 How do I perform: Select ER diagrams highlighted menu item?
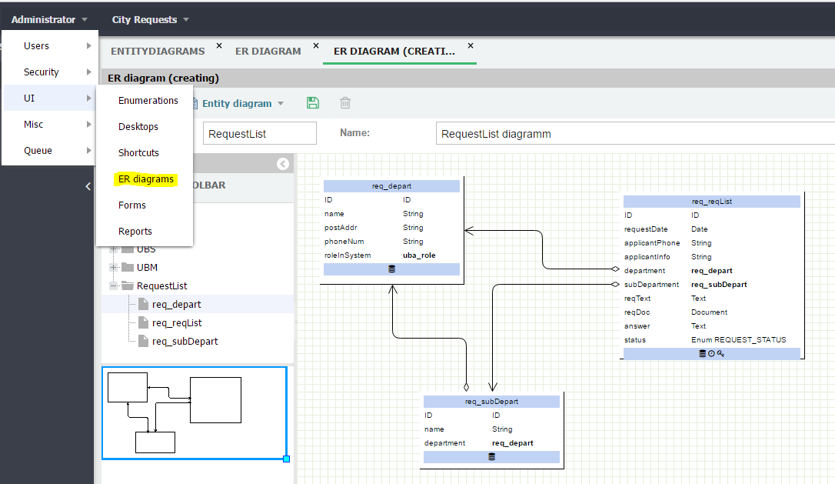(x=144, y=179)
